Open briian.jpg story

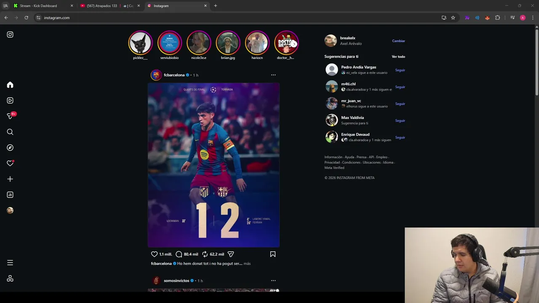[228, 43]
